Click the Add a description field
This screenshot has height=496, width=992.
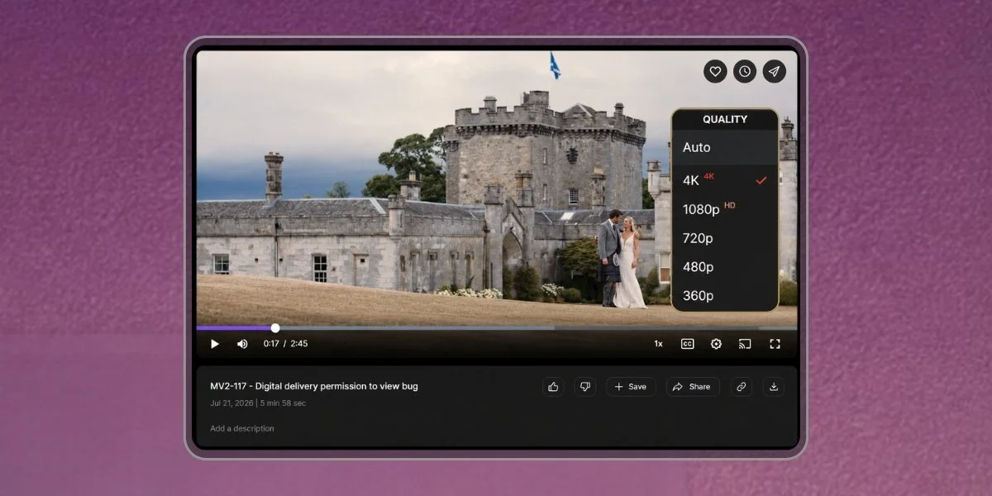pos(242,428)
